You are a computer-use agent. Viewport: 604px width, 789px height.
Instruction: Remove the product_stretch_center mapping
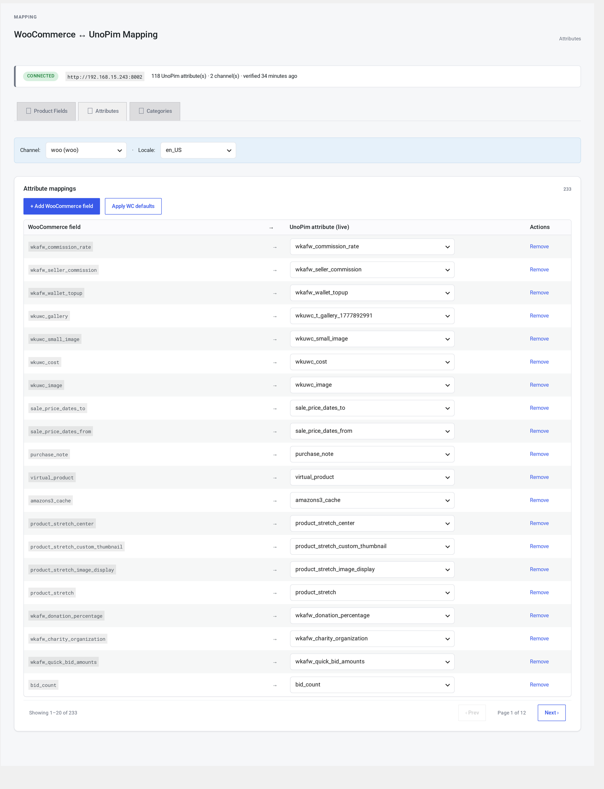tap(539, 523)
